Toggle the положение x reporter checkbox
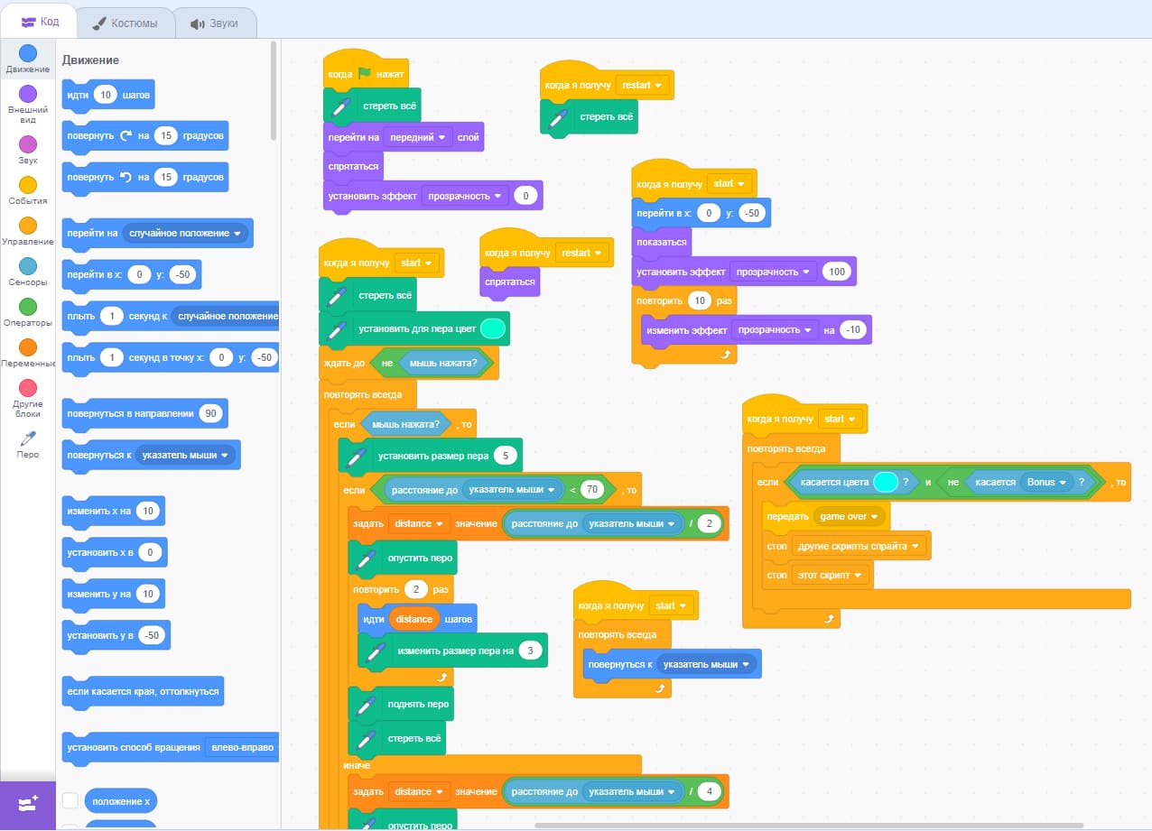 coord(70,801)
